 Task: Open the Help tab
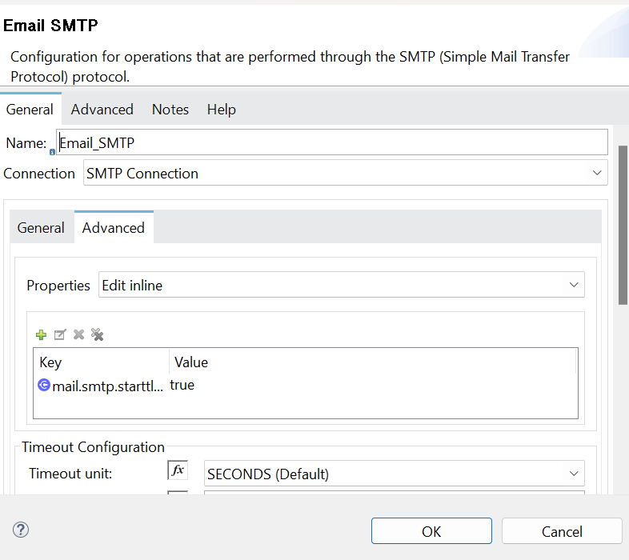coord(221,110)
